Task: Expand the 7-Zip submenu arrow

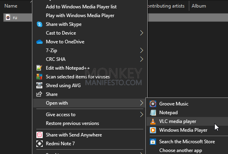Action: point(141,51)
